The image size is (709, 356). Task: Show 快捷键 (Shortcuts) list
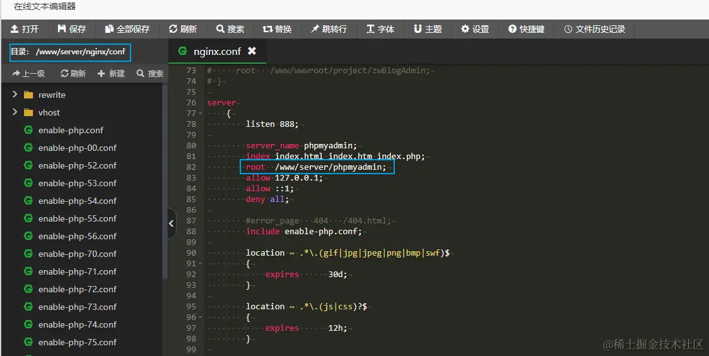(x=526, y=29)
